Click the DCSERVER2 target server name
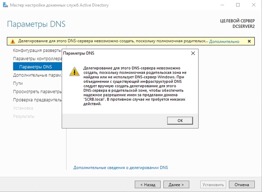The height and width of the screenshot is (192, 262). click(243, 27)
